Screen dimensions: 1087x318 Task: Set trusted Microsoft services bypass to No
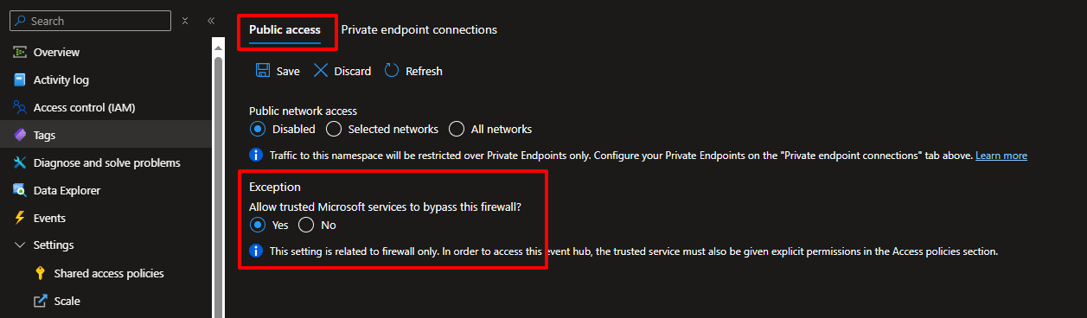[306, 225]
